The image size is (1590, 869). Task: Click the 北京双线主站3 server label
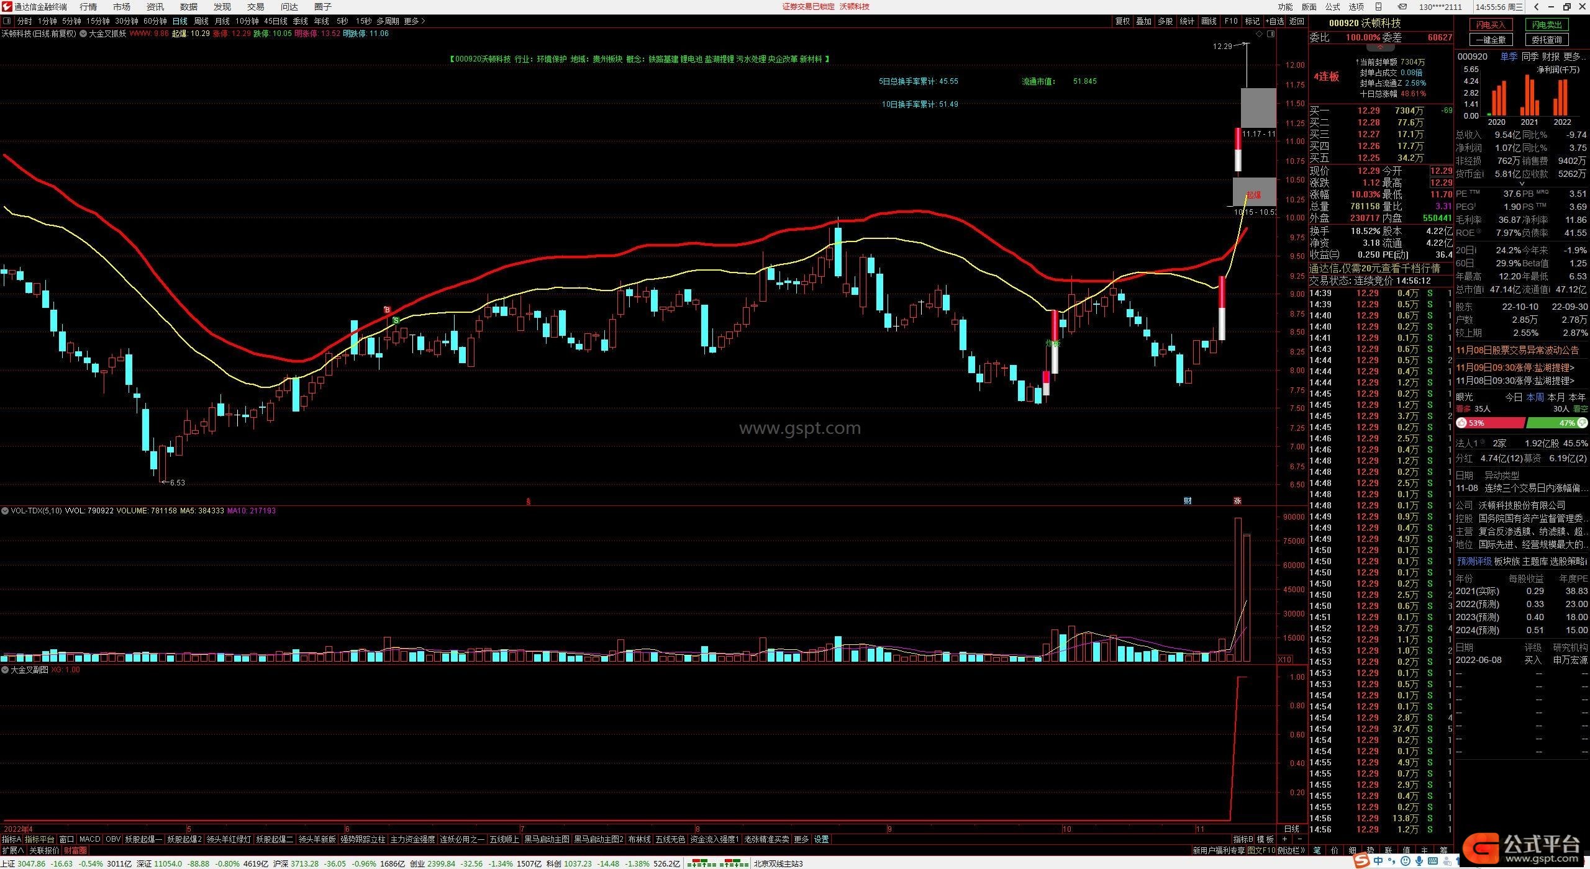[x=778, y=863]
